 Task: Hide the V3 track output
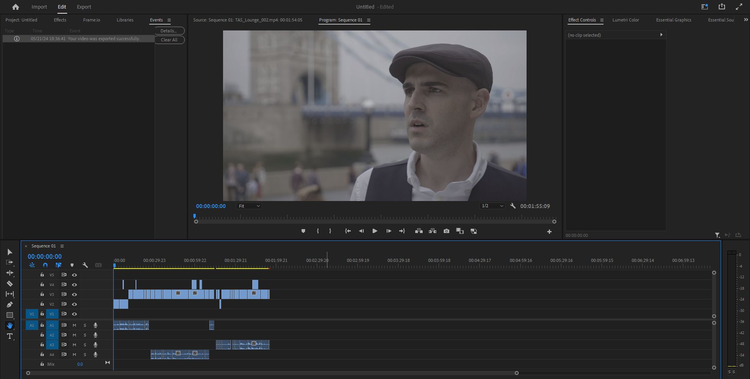(x=74, y=294)
